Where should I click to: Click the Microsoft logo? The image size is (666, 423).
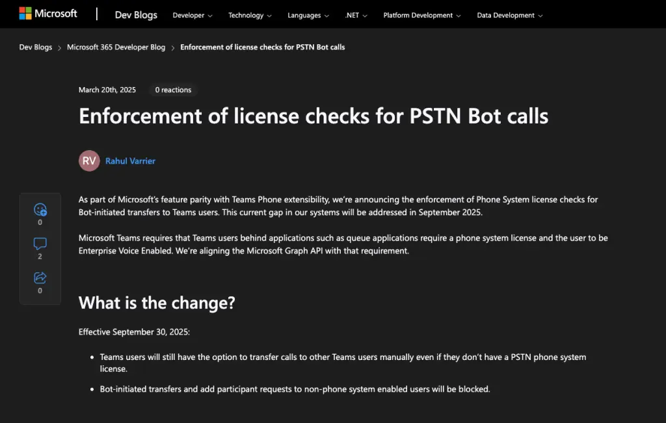click(48, 14)
